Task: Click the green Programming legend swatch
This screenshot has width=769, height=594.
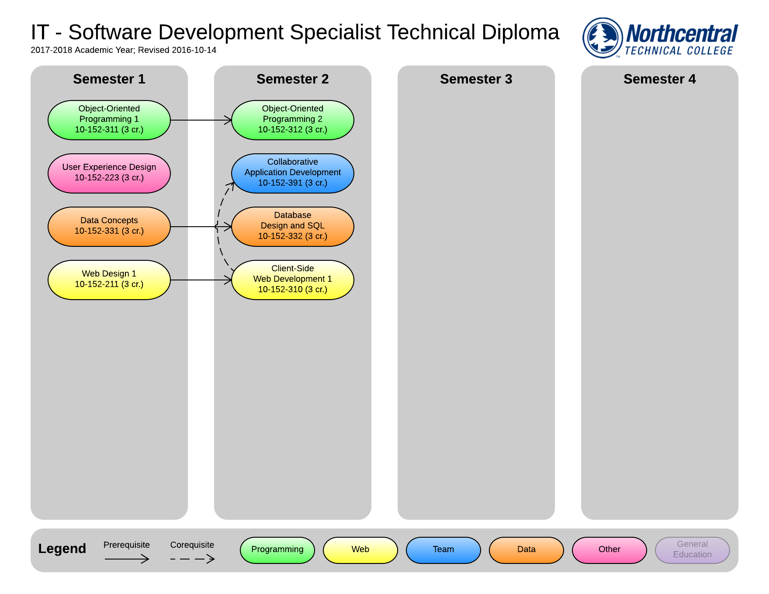Action: click(277, 550)
